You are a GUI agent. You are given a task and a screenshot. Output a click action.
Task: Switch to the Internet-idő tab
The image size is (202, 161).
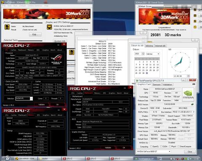160,46
